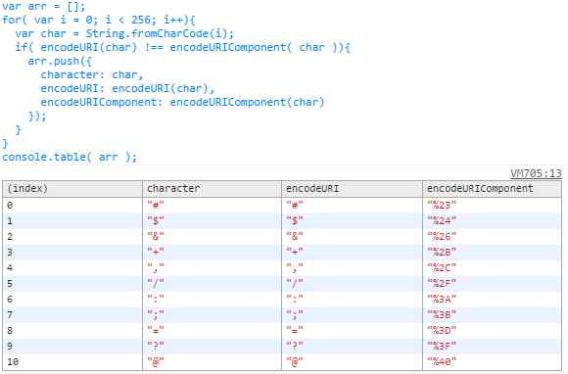Sort table by (index) column header

(x=72, y=189)
